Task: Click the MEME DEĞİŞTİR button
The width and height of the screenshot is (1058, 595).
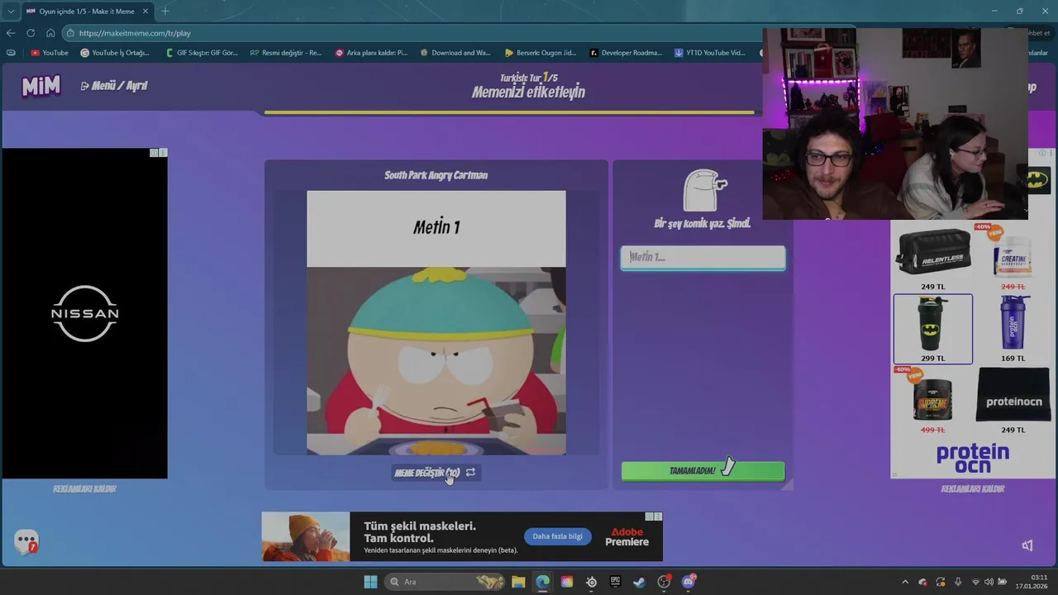Action: (436, 473)
